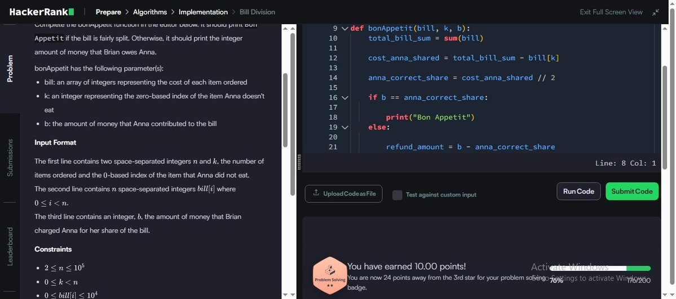The image size is (676, 299).
Task: Click Upload Code as File button
Action: (x=343, y=194)
